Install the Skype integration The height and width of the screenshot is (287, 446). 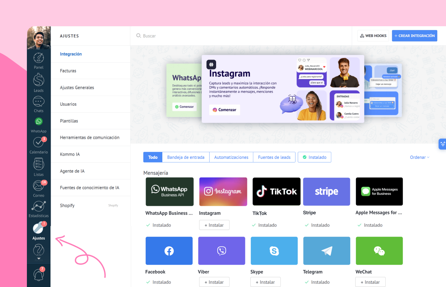265,282
